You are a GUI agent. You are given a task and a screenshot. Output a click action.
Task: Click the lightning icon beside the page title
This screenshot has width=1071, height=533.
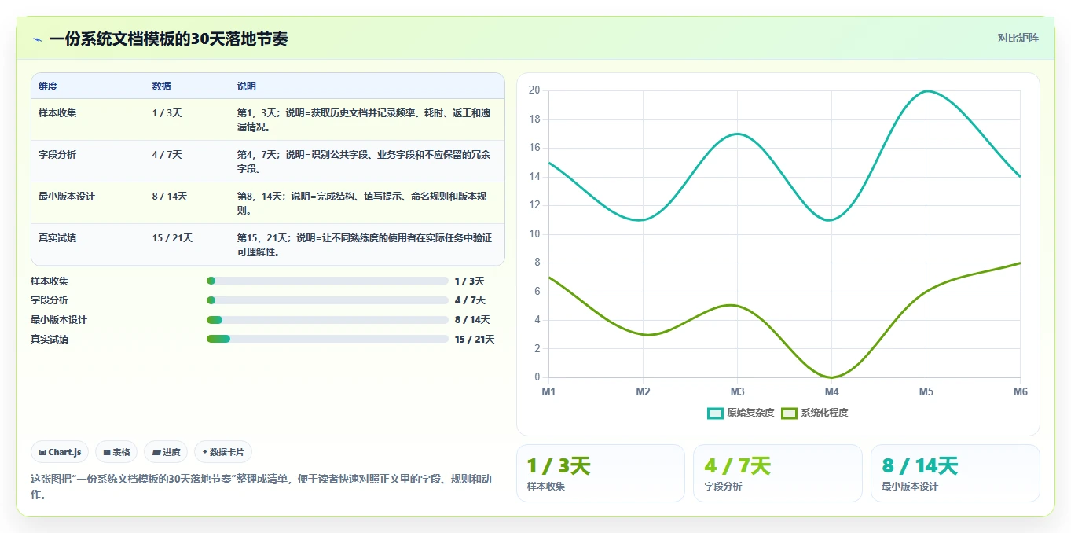37,39
